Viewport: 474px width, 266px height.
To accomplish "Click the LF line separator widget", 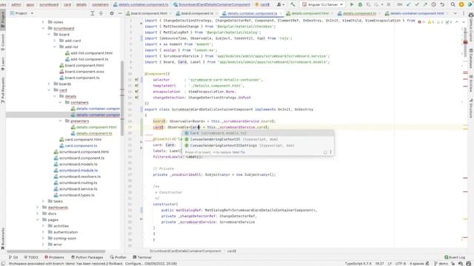I will pyautogui.click(x=390, y=264).
